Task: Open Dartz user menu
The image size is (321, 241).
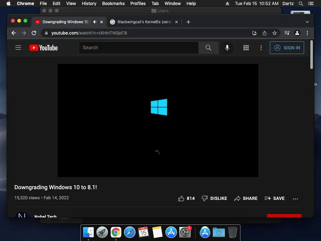Action: click(x=288, y=3)
